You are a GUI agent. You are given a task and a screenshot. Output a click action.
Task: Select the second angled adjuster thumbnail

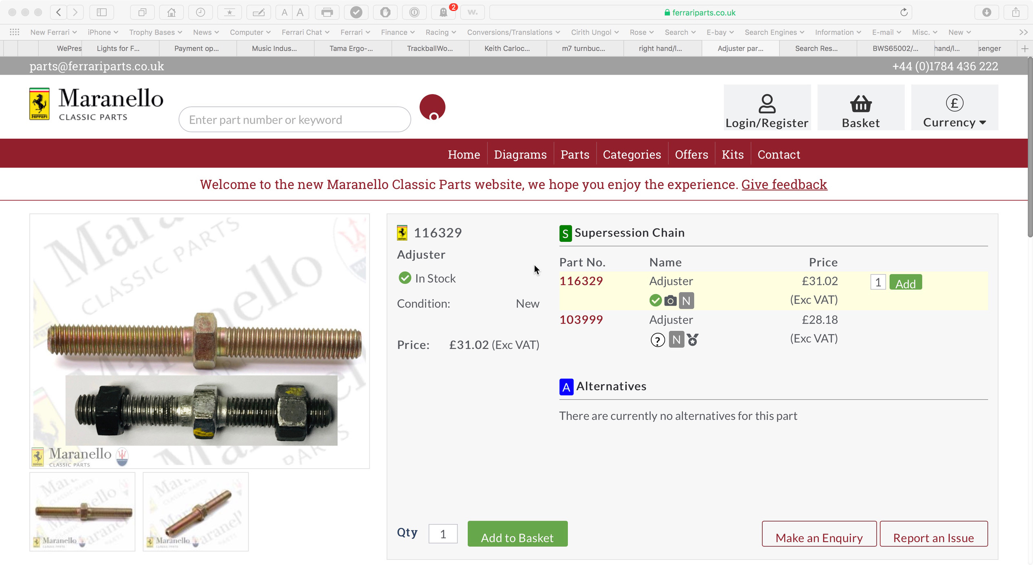point(196,512)
